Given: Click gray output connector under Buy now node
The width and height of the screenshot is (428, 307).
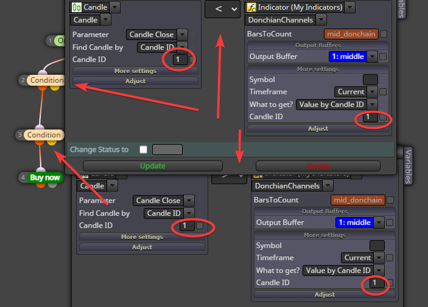Looking at the screenshot, I should pos(52,185).
